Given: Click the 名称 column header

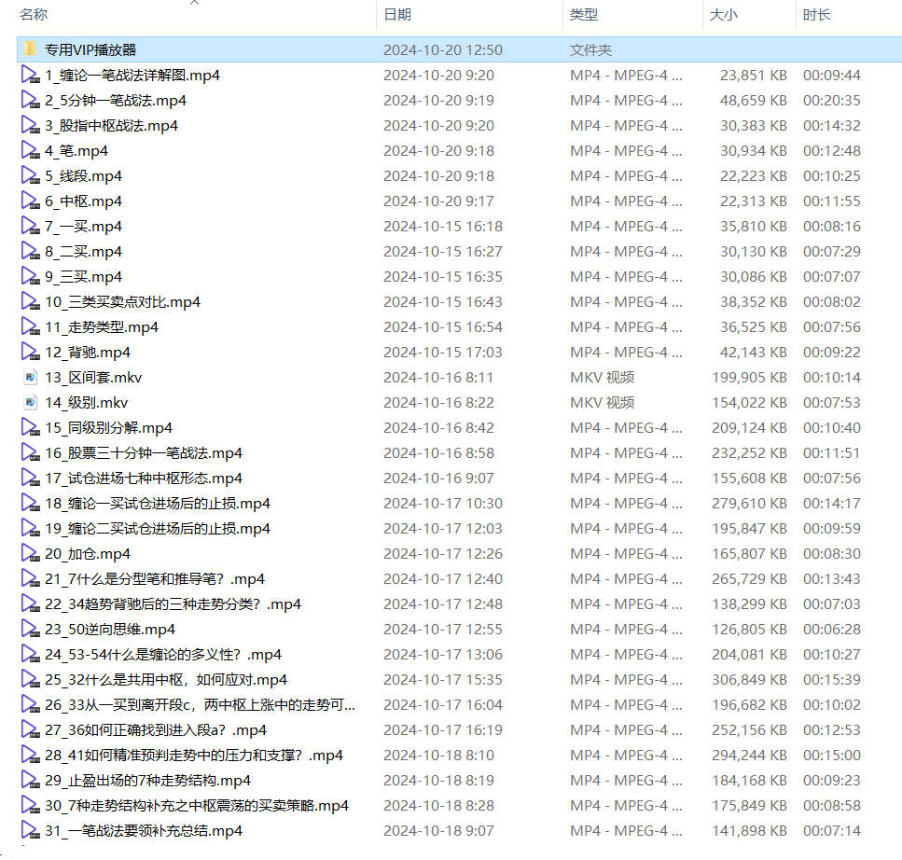Looking at the screenshot, I should coord(34,14).
